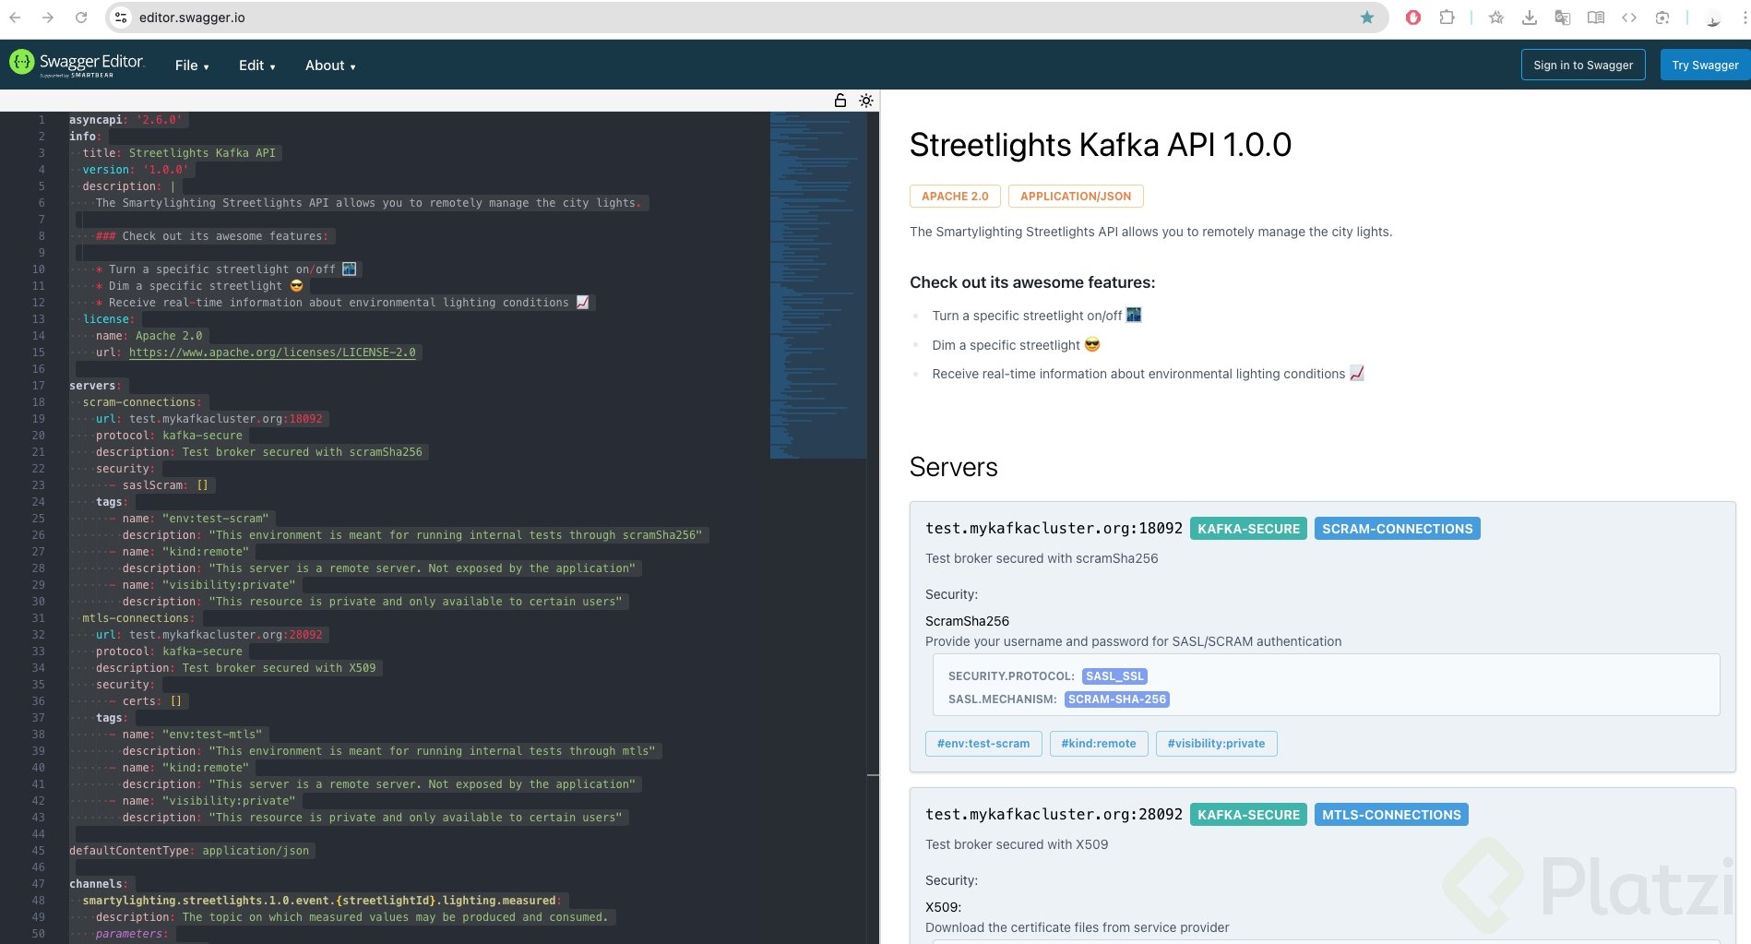Click the APACHE 2.0 license badge
Screen dimensions: 1751x944
pyautogui.click(x=954, y=197)
